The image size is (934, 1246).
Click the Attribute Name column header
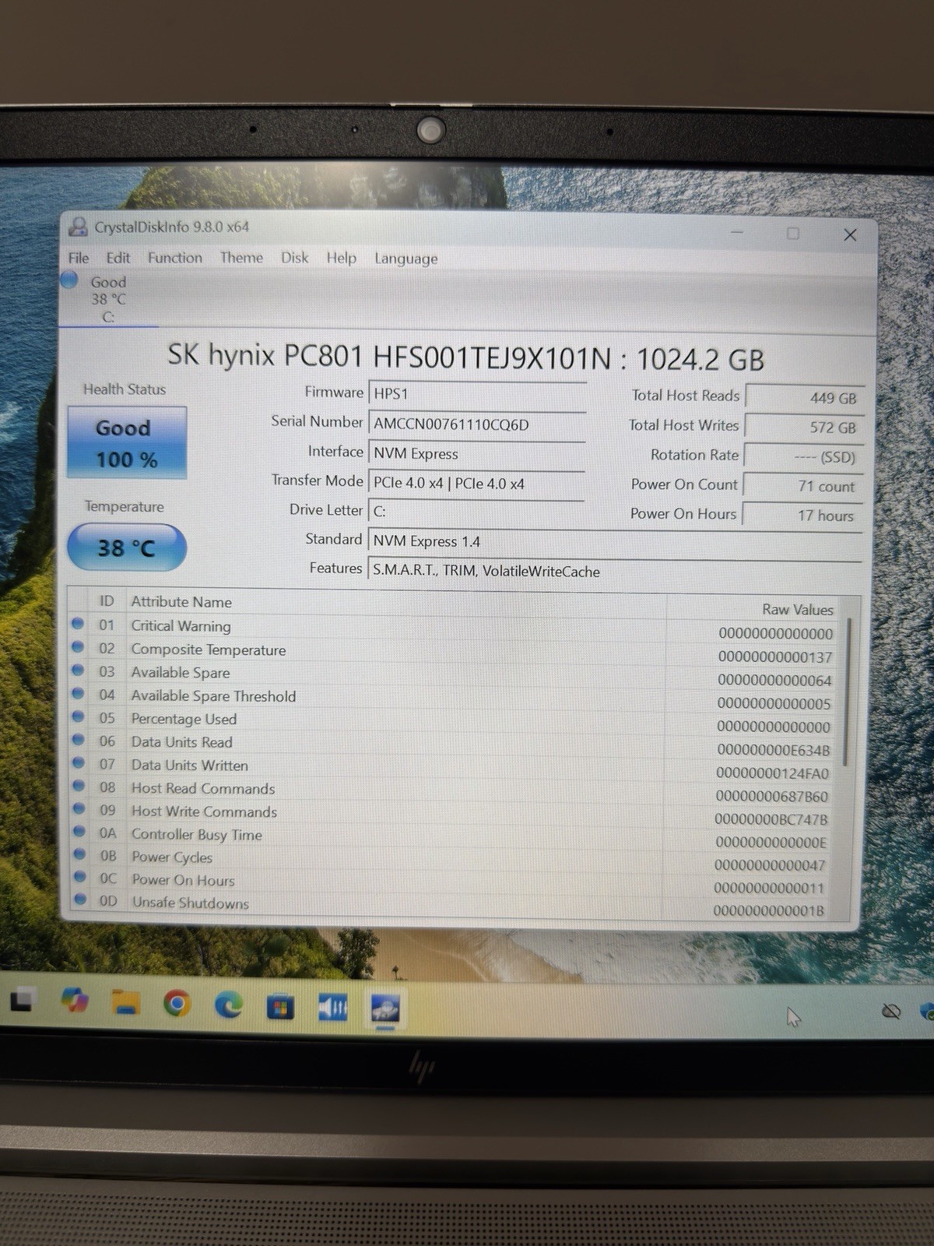tap(181, 602)
